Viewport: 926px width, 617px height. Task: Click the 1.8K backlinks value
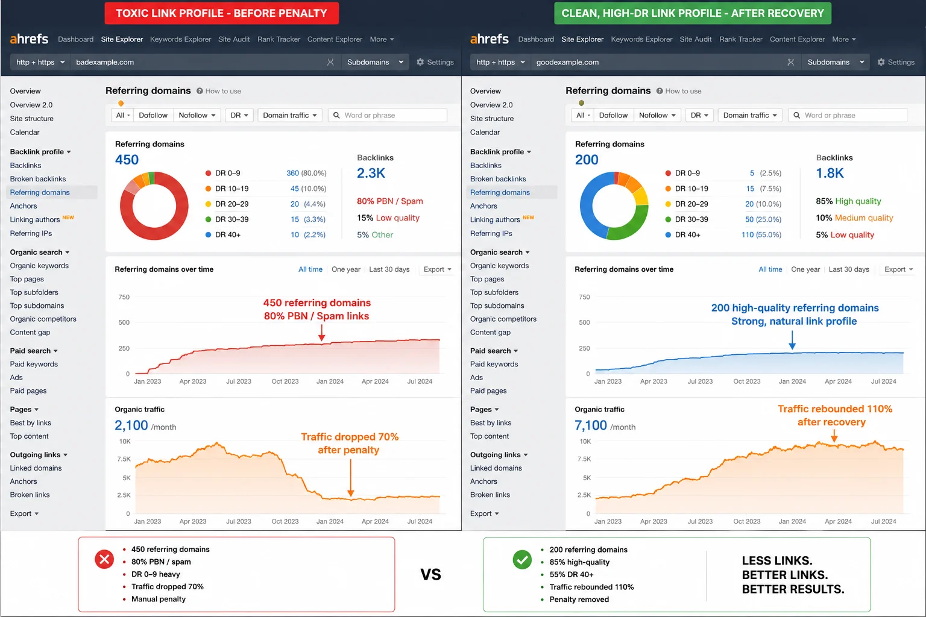(830, 174)
